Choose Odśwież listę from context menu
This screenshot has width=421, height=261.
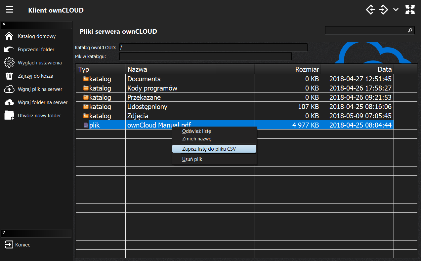click(x=214, y=131)
